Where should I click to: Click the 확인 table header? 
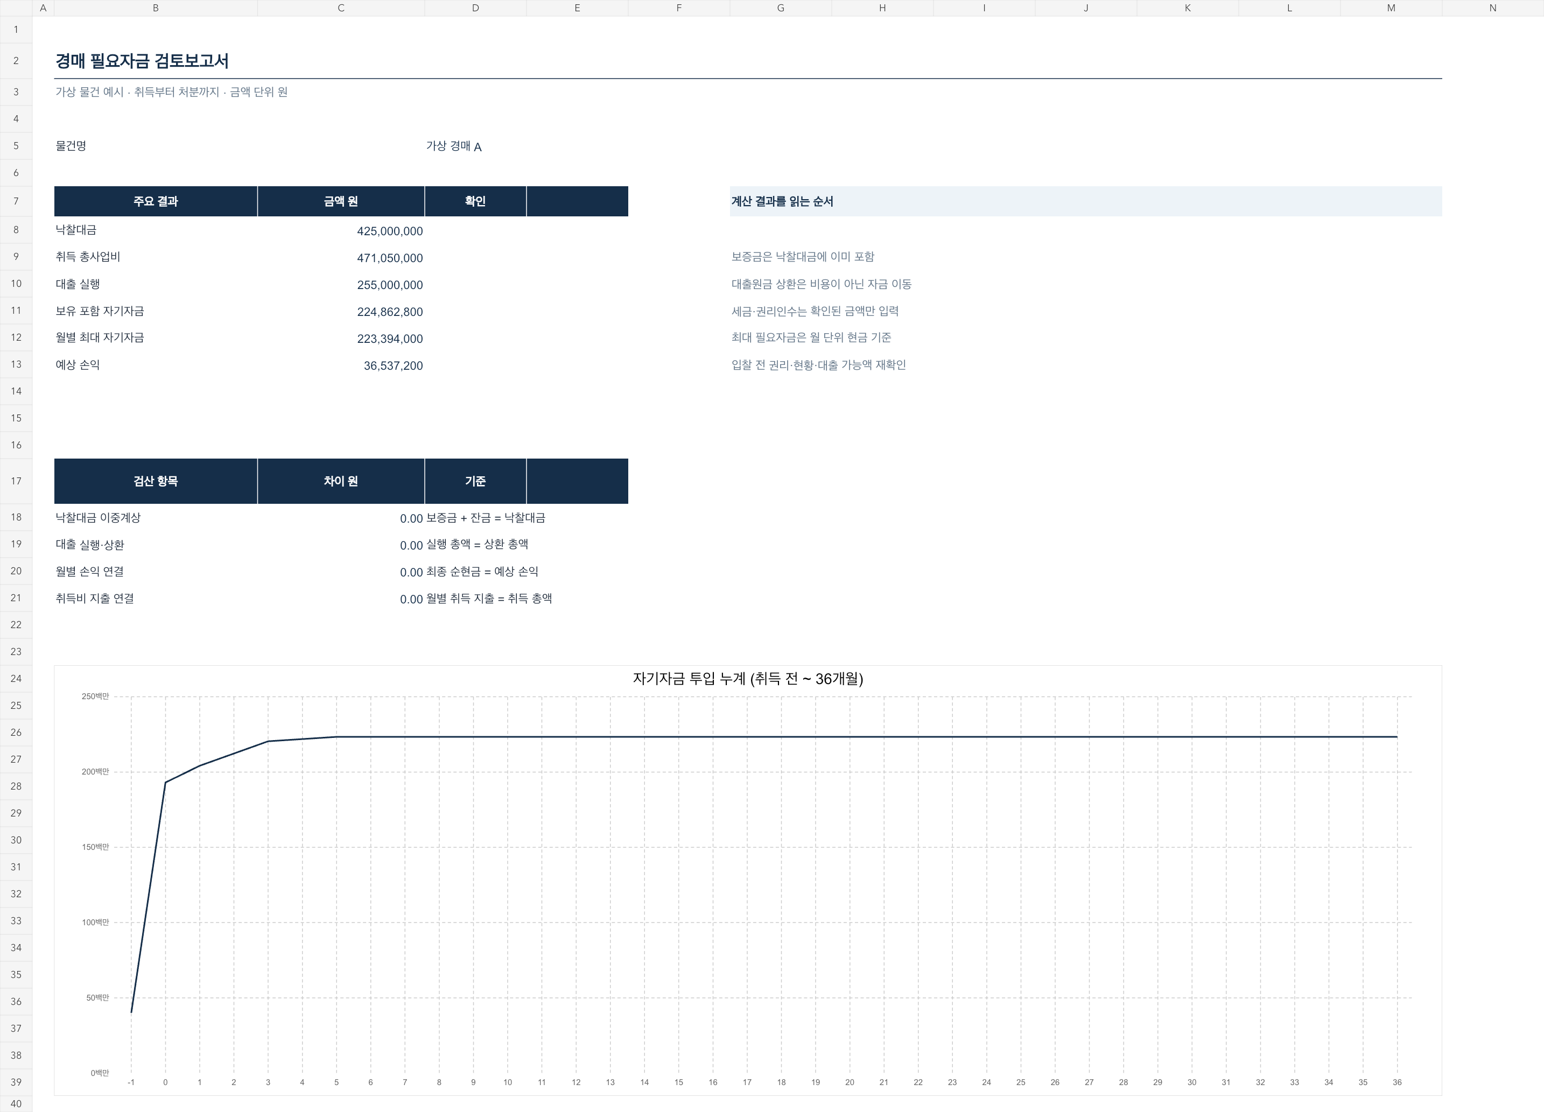(475, 201)
